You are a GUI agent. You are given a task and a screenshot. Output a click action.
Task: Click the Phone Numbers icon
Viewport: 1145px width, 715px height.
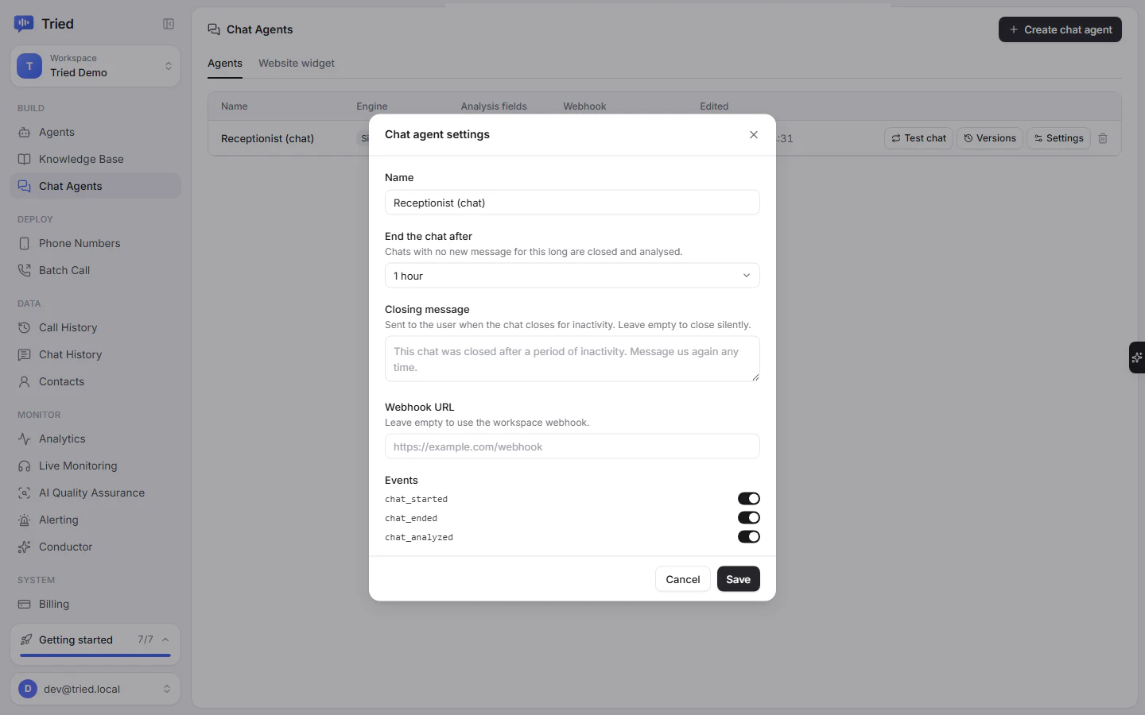point(25,244)
